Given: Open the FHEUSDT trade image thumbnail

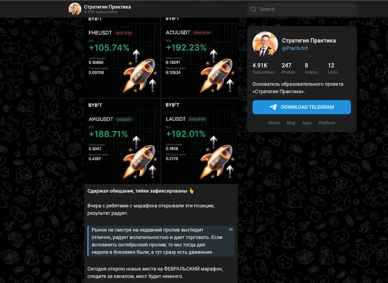Looking at the screenshot, I should coord(123,58).
